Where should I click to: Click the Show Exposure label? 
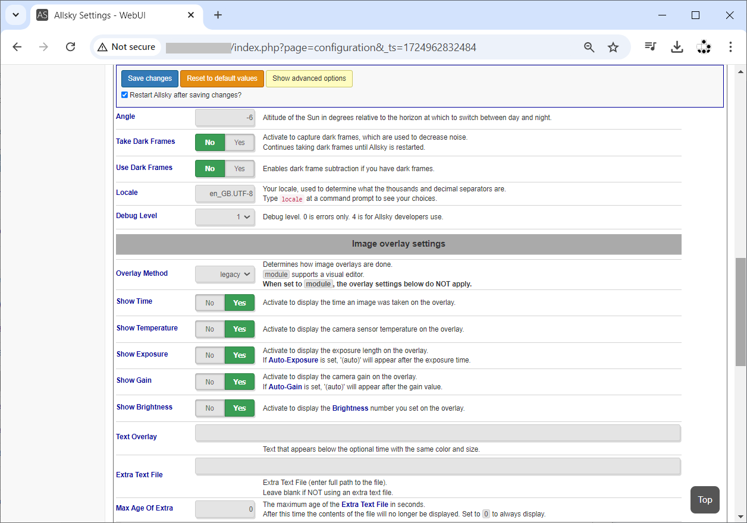pyautogui.click(x=142, y=354)
